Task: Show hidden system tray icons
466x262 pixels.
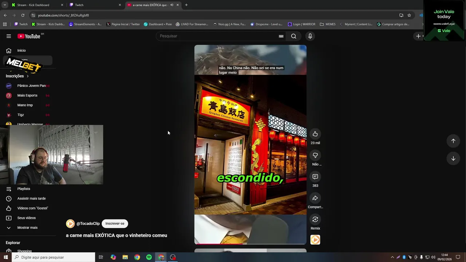Action: coord(392,257)
